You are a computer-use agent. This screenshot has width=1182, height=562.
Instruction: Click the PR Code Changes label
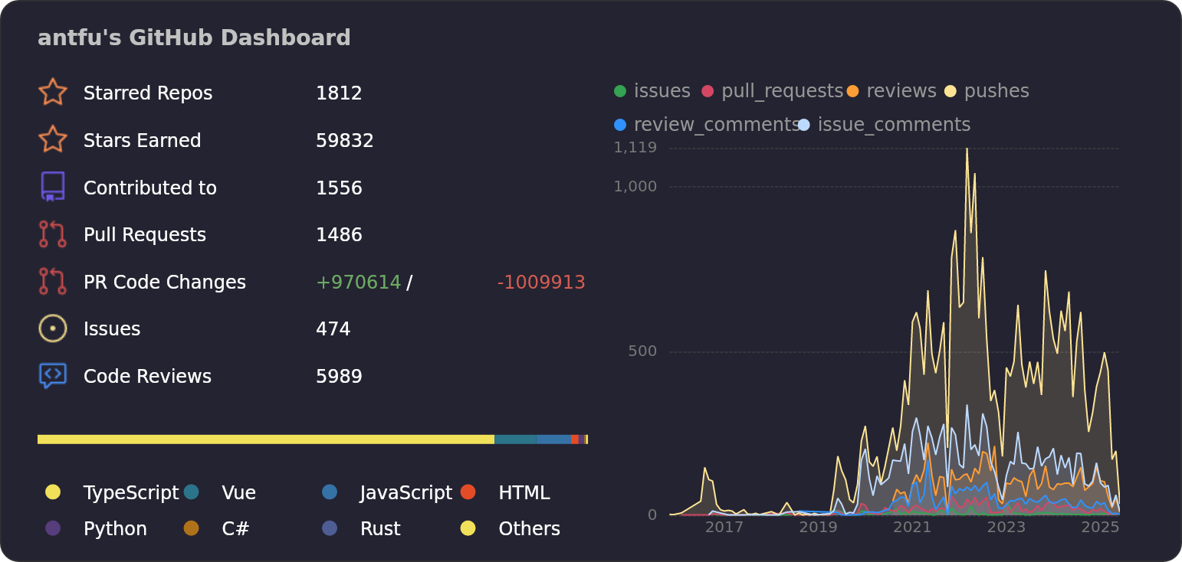click(165, 283)
